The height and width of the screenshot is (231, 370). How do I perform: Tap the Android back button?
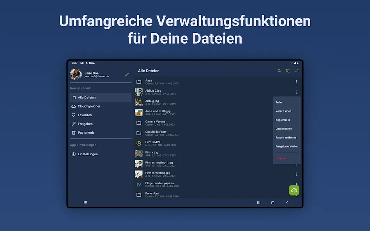pyautogui.click(x=287, y=203)
